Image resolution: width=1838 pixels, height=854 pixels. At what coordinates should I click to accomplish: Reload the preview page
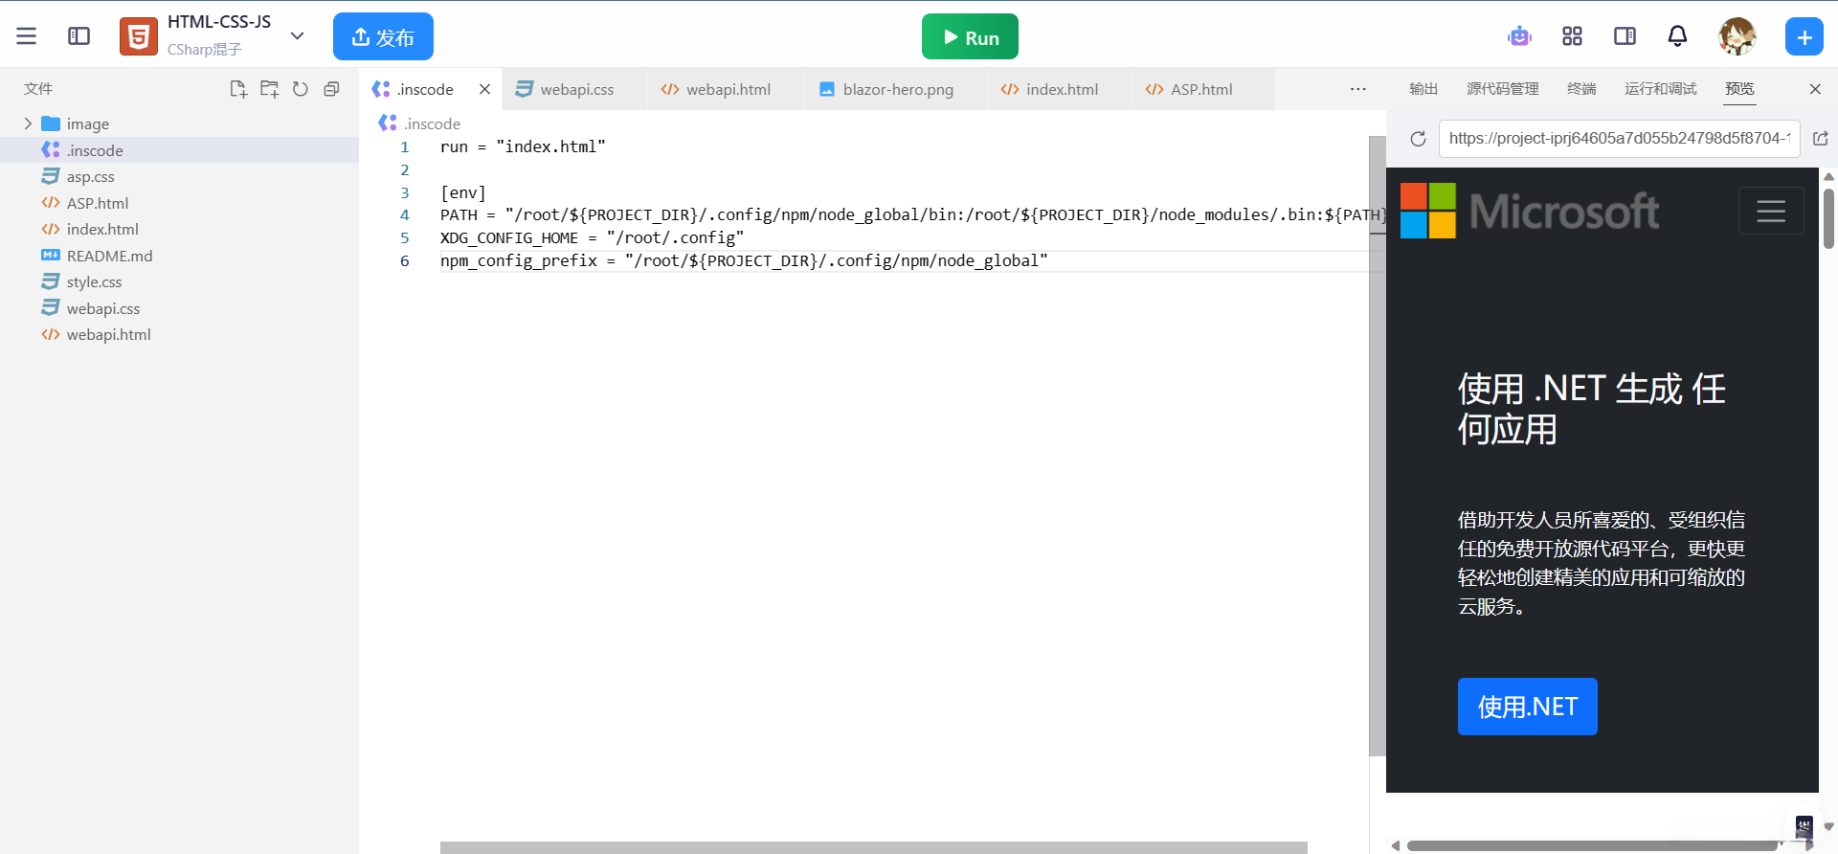tap(1418, 139)
